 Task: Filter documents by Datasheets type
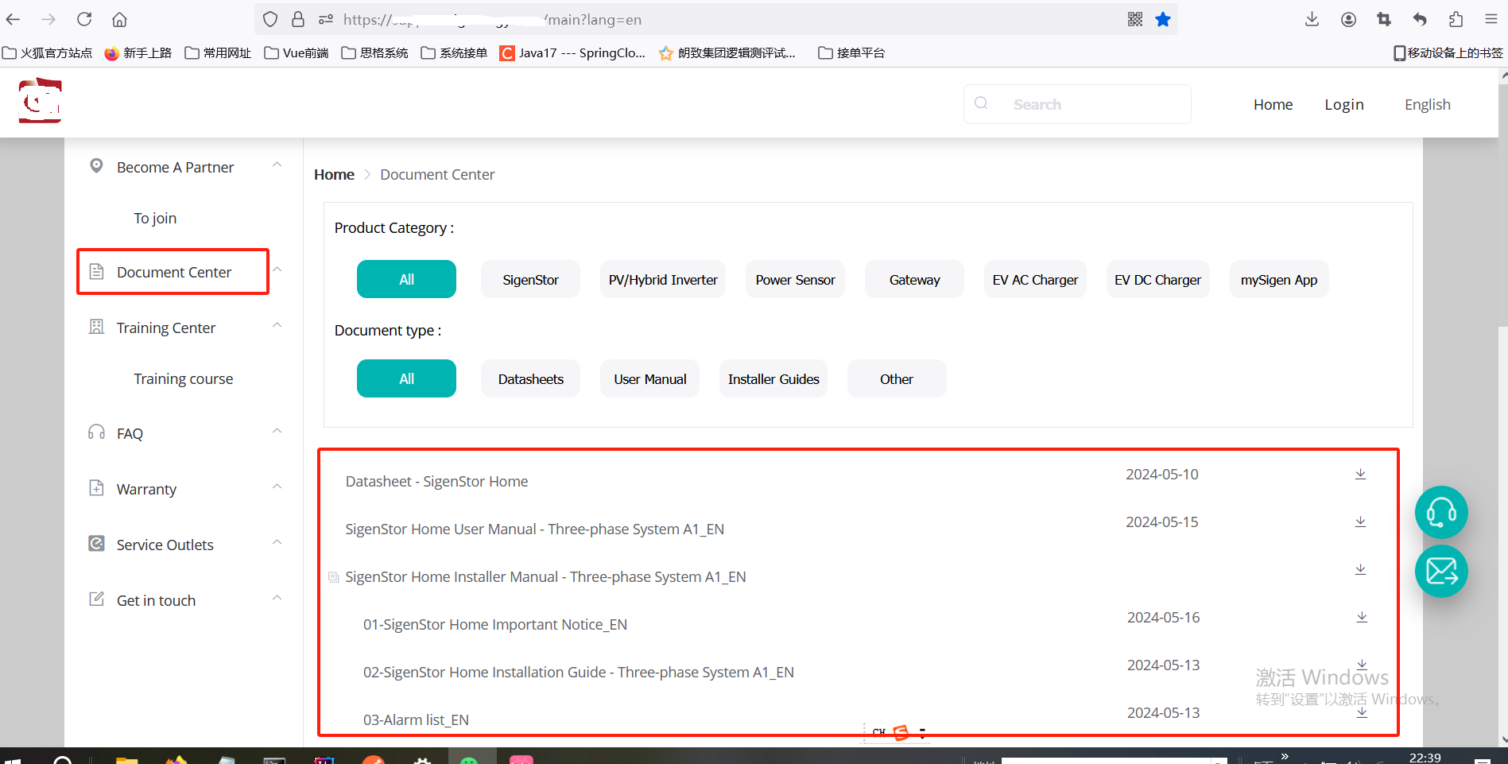[530, 378]
